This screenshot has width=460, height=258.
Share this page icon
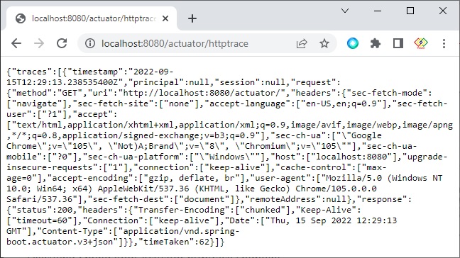click(302, 44)
